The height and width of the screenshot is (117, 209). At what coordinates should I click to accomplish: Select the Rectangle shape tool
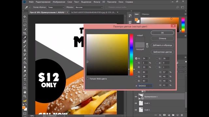[x=25, y=88]
